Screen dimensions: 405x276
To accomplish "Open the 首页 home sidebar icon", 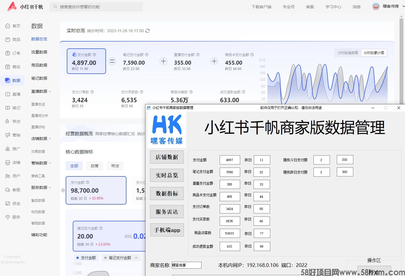I will [x=8, y=26].
